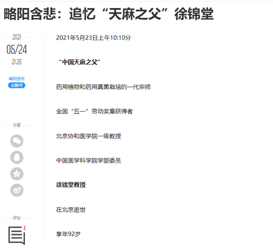273x248 pixels.
Task: Share to Qzone with star icon
Action: coord(17,174)
